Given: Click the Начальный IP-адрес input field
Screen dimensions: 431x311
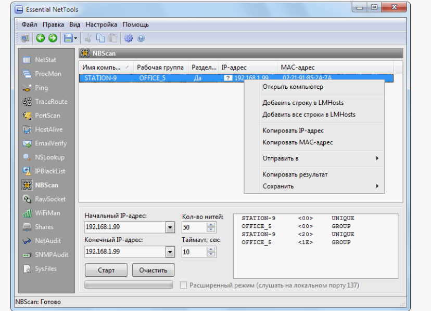Looking at the screenshot, I should click(125, 227).
